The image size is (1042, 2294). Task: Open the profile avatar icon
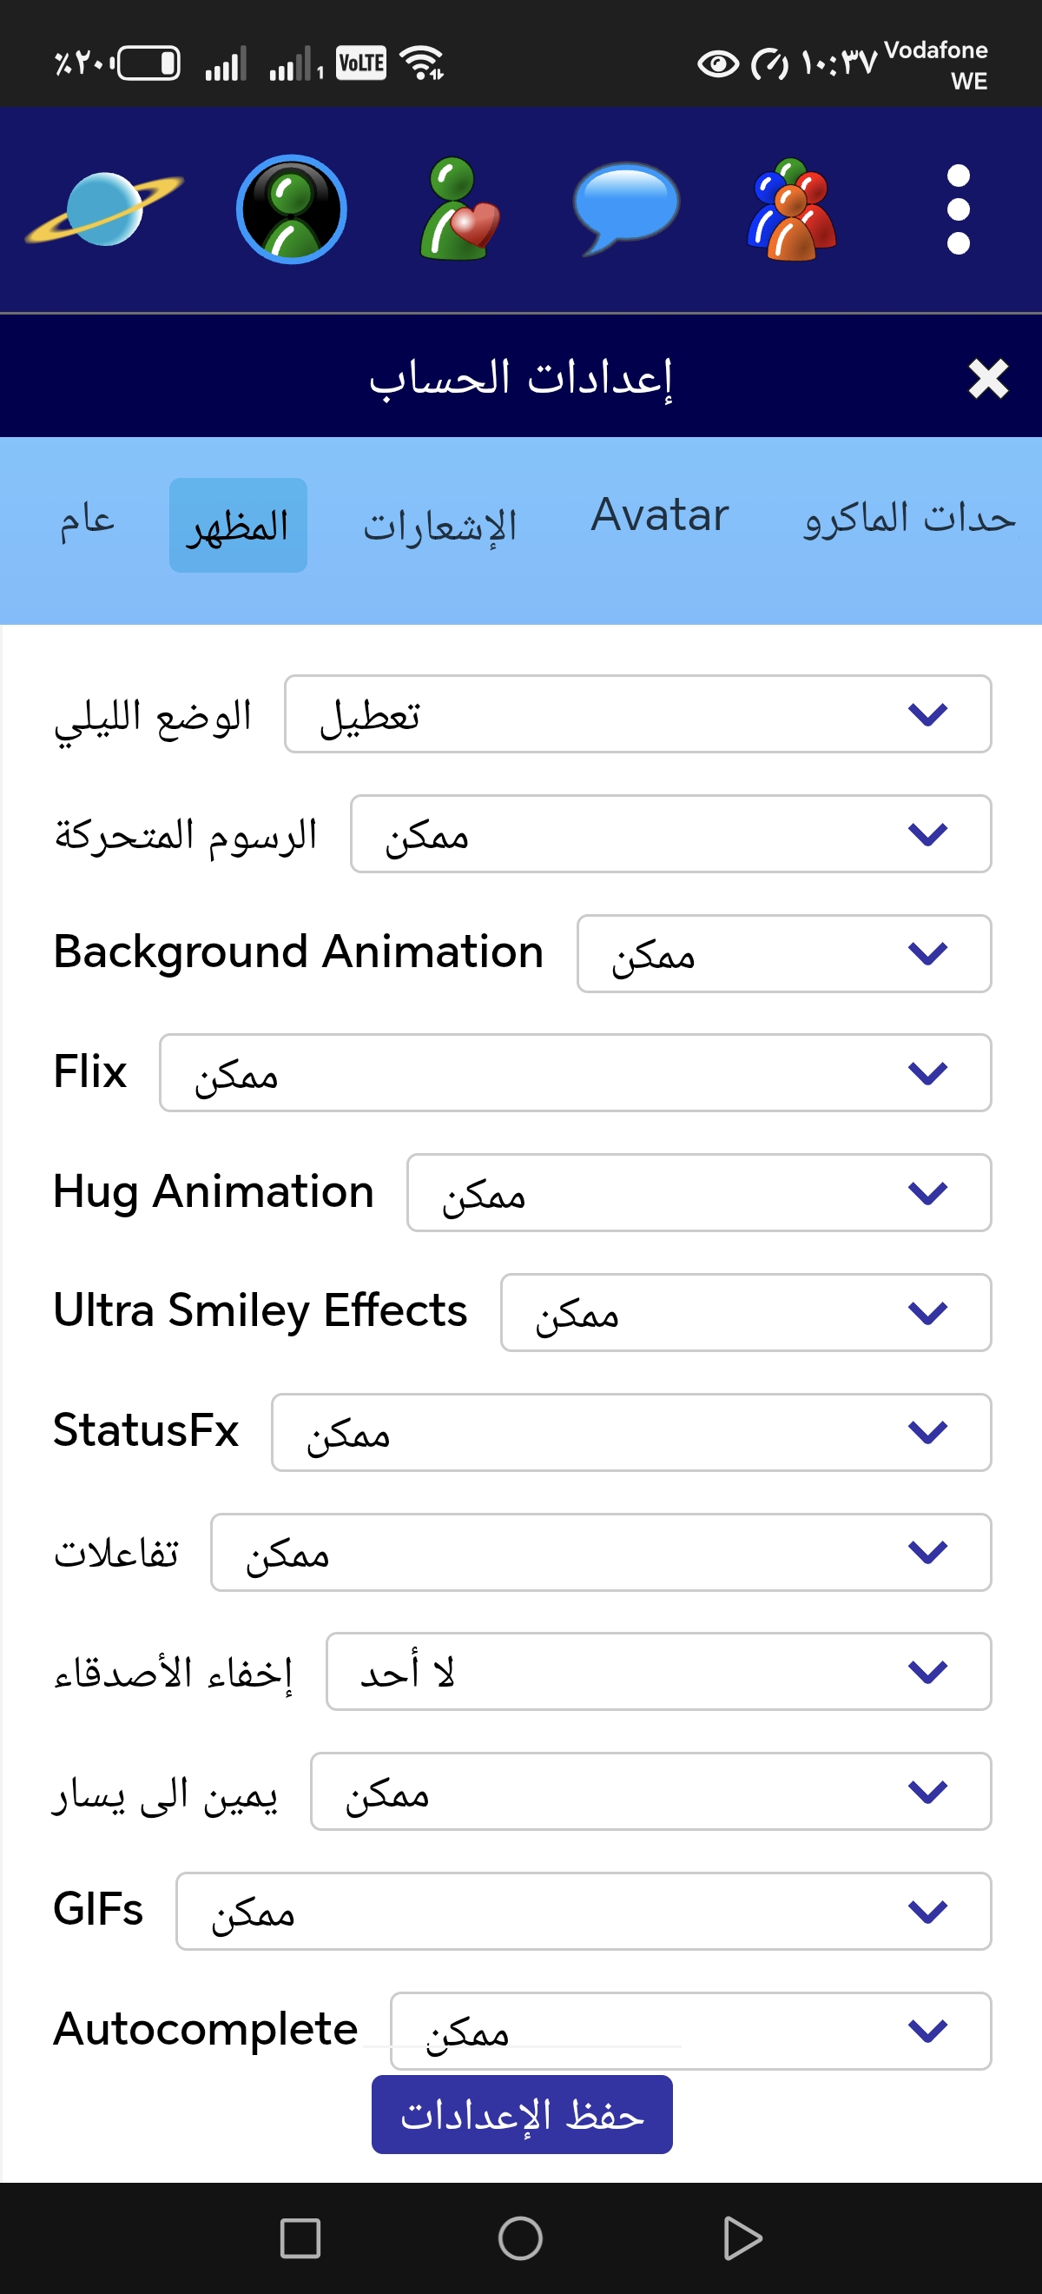pos(291,209)
